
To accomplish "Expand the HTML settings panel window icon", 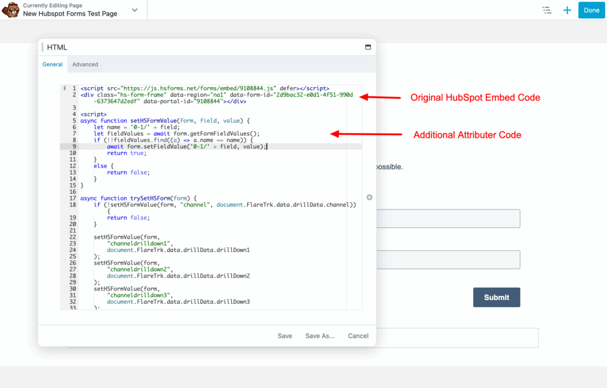I will 368,47.
